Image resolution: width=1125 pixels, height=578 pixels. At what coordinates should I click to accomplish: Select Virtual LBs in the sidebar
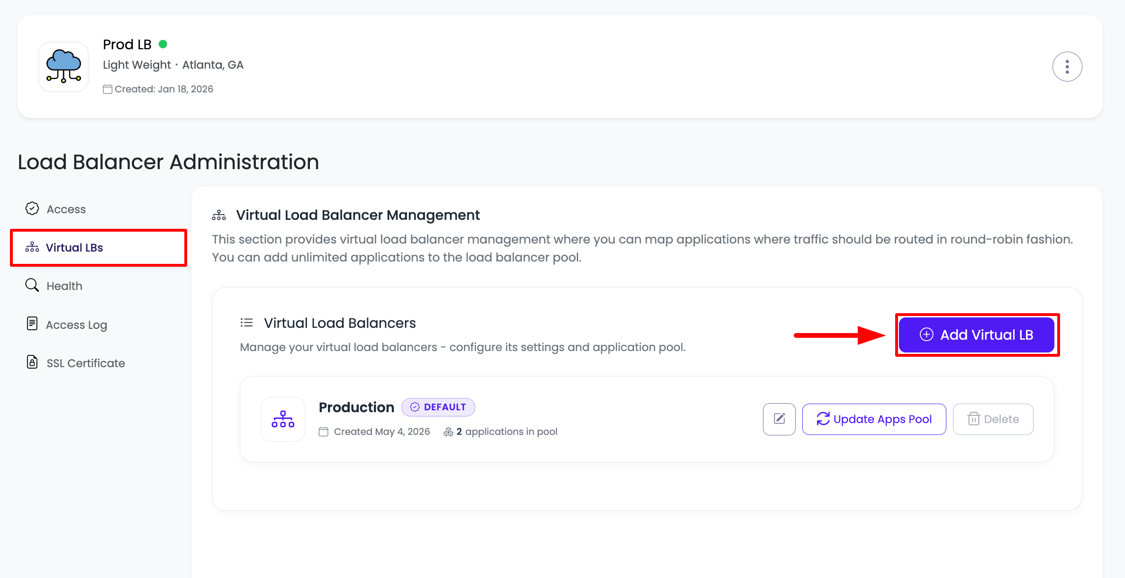tap(99, 248)
